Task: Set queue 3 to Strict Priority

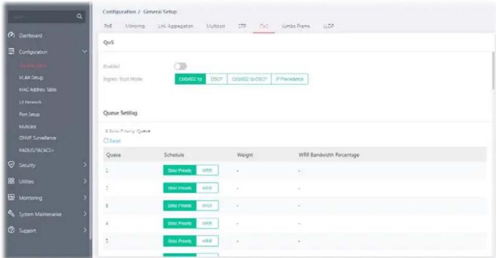Action: (x=180, y=206)
